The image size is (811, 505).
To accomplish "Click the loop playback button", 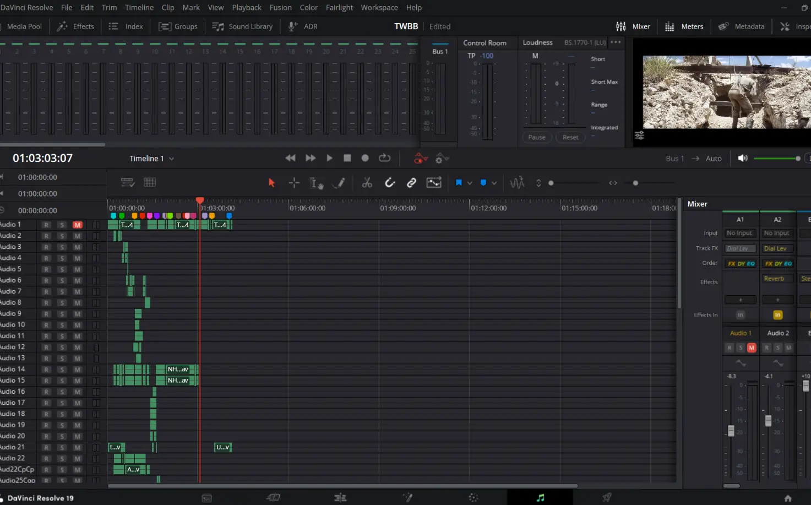I will click(384, 158).
